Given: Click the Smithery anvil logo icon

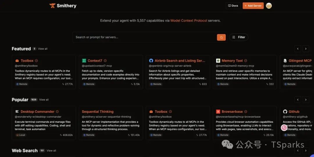Looking at the screenshot, I should [52, 6].
